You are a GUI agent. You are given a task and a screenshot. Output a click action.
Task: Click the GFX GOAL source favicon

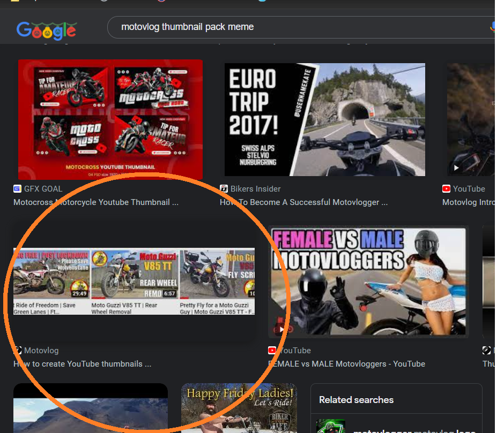point(17,188)
